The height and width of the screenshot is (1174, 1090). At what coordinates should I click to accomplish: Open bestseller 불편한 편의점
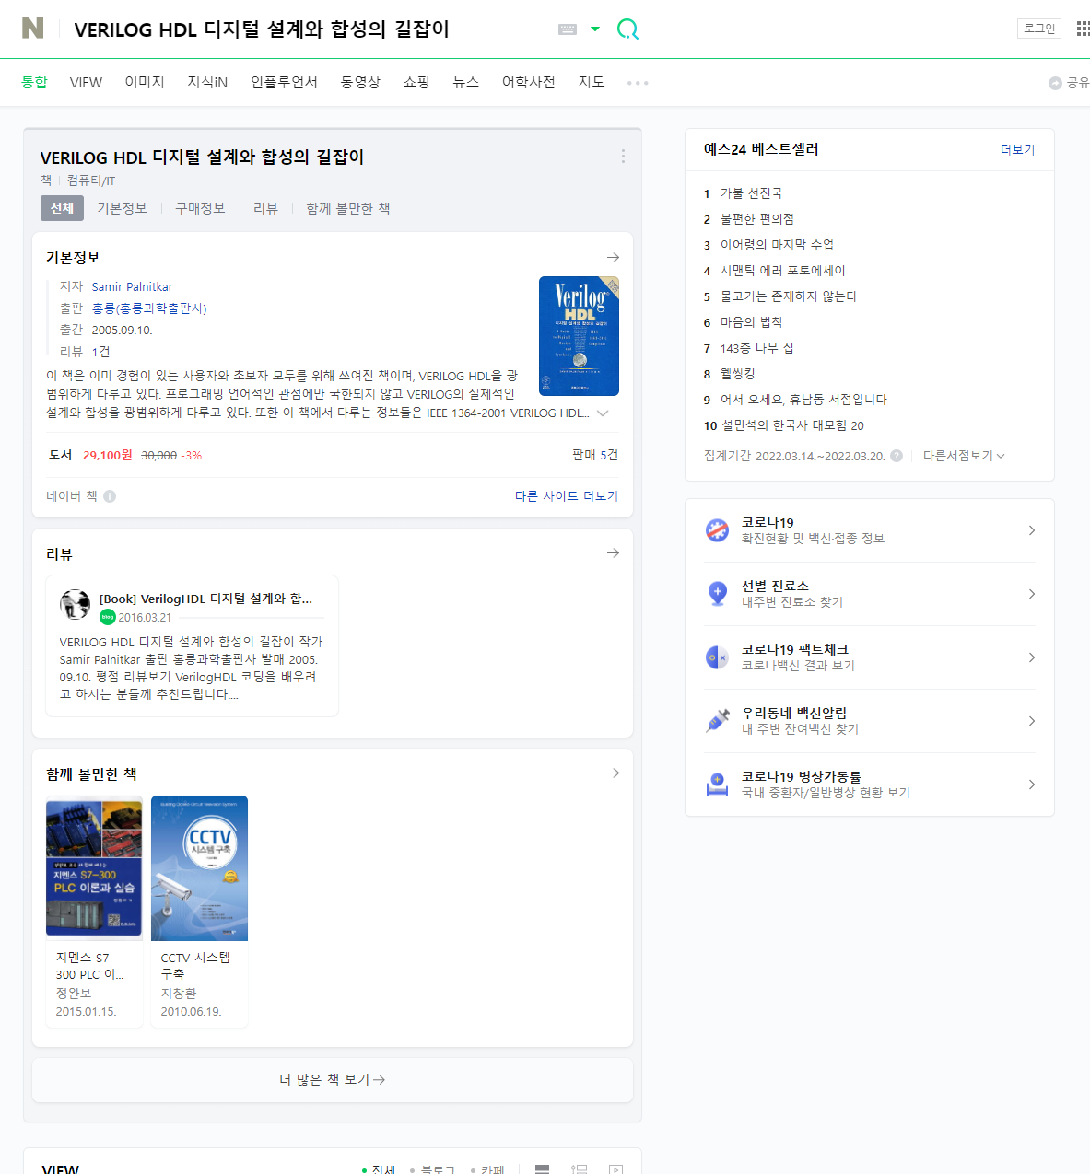click(x=756, y=219)
